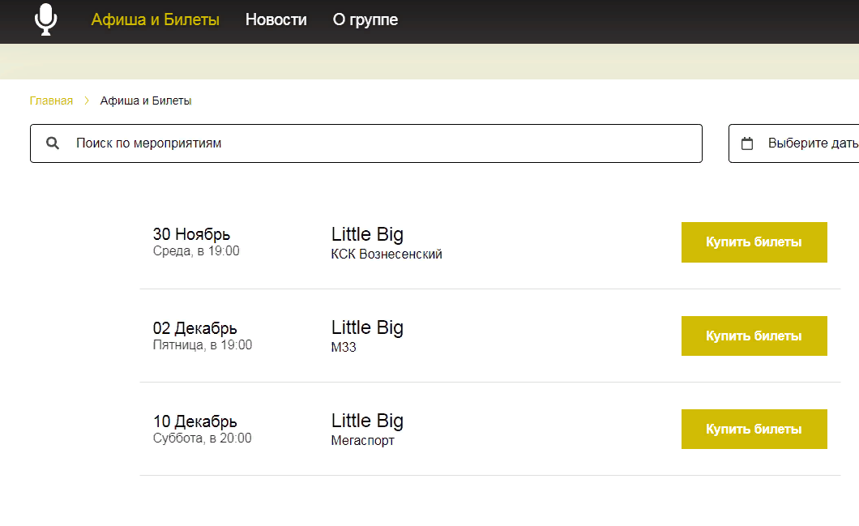The height and width of the screenshot is (526, 859).
Task: Open Little Big event at М33
Action: (367, 327)
